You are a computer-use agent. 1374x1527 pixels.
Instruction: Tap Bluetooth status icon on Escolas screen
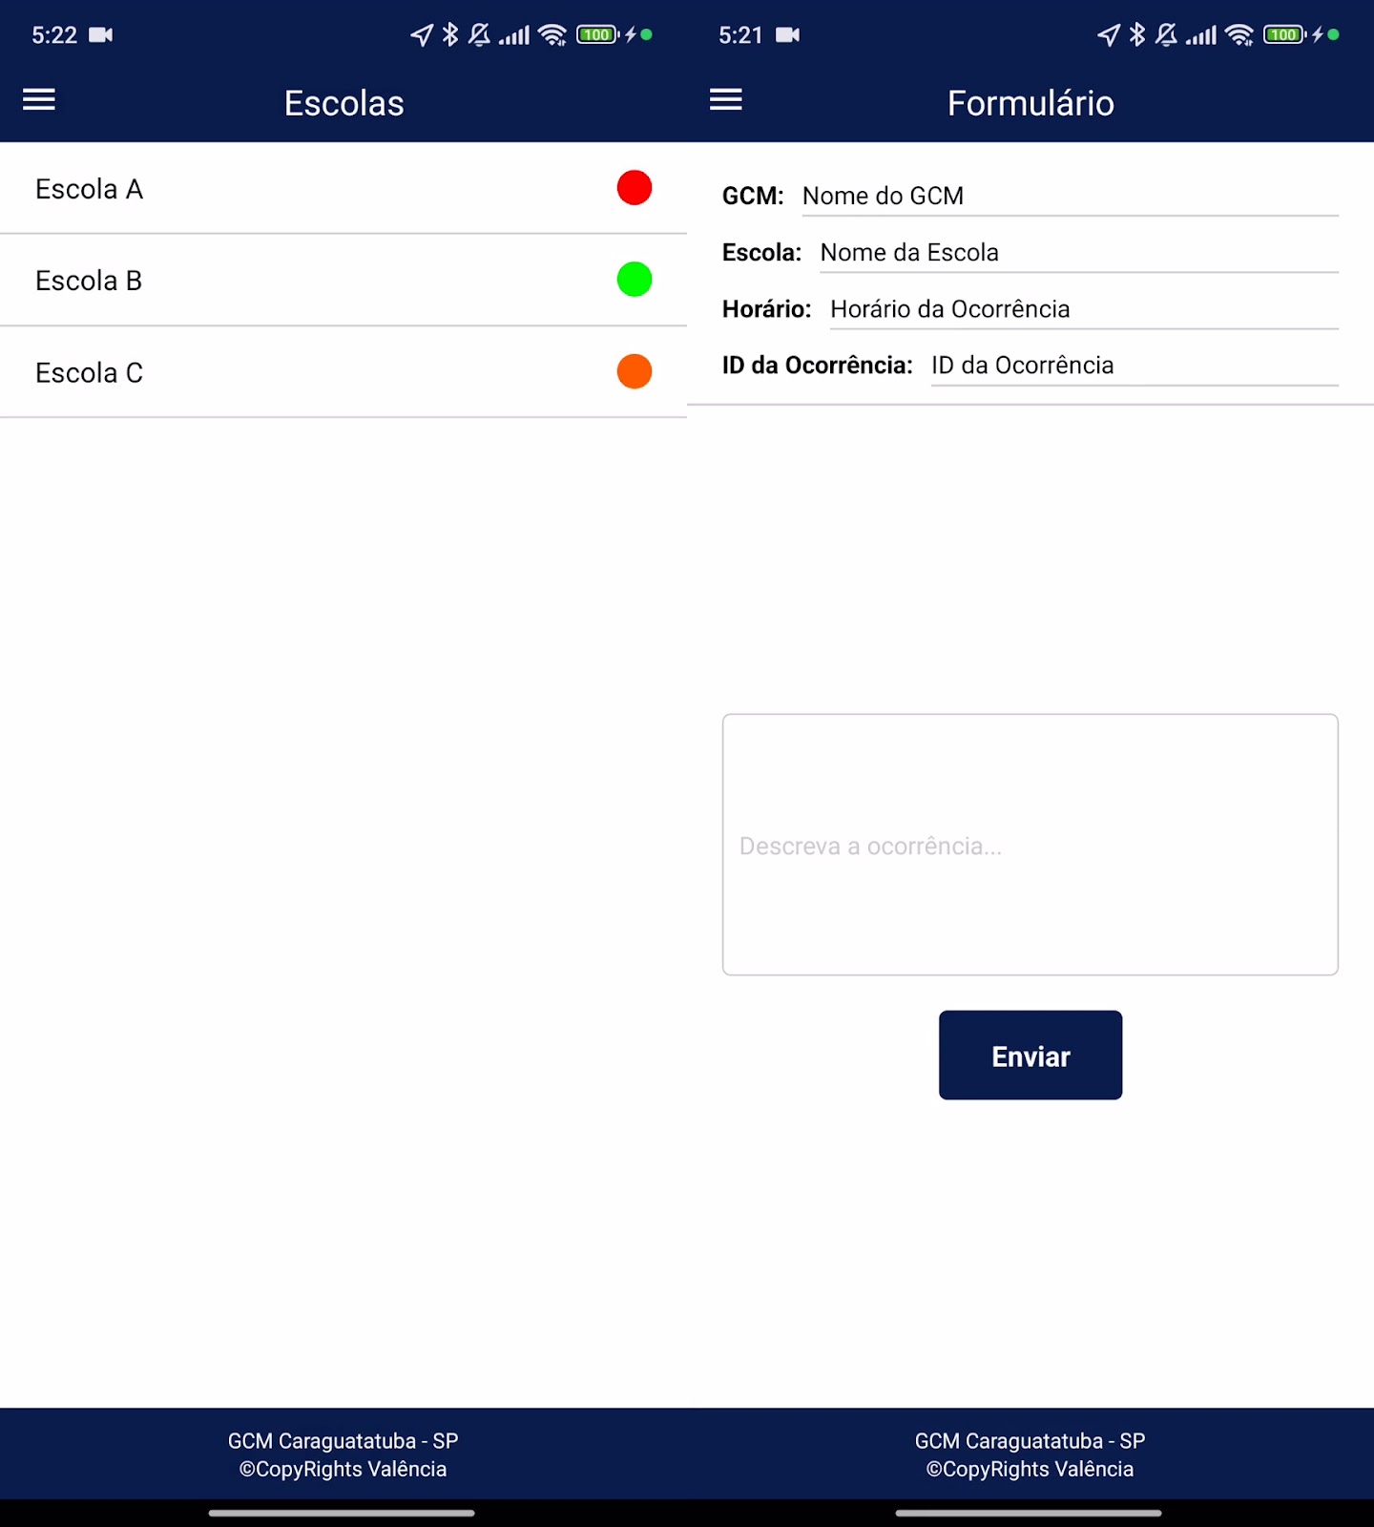[x=450, y=35]
